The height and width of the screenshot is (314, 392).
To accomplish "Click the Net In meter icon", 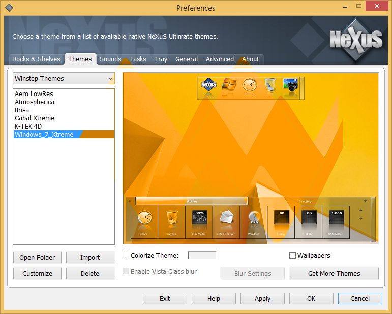I will tap(282, 217).
